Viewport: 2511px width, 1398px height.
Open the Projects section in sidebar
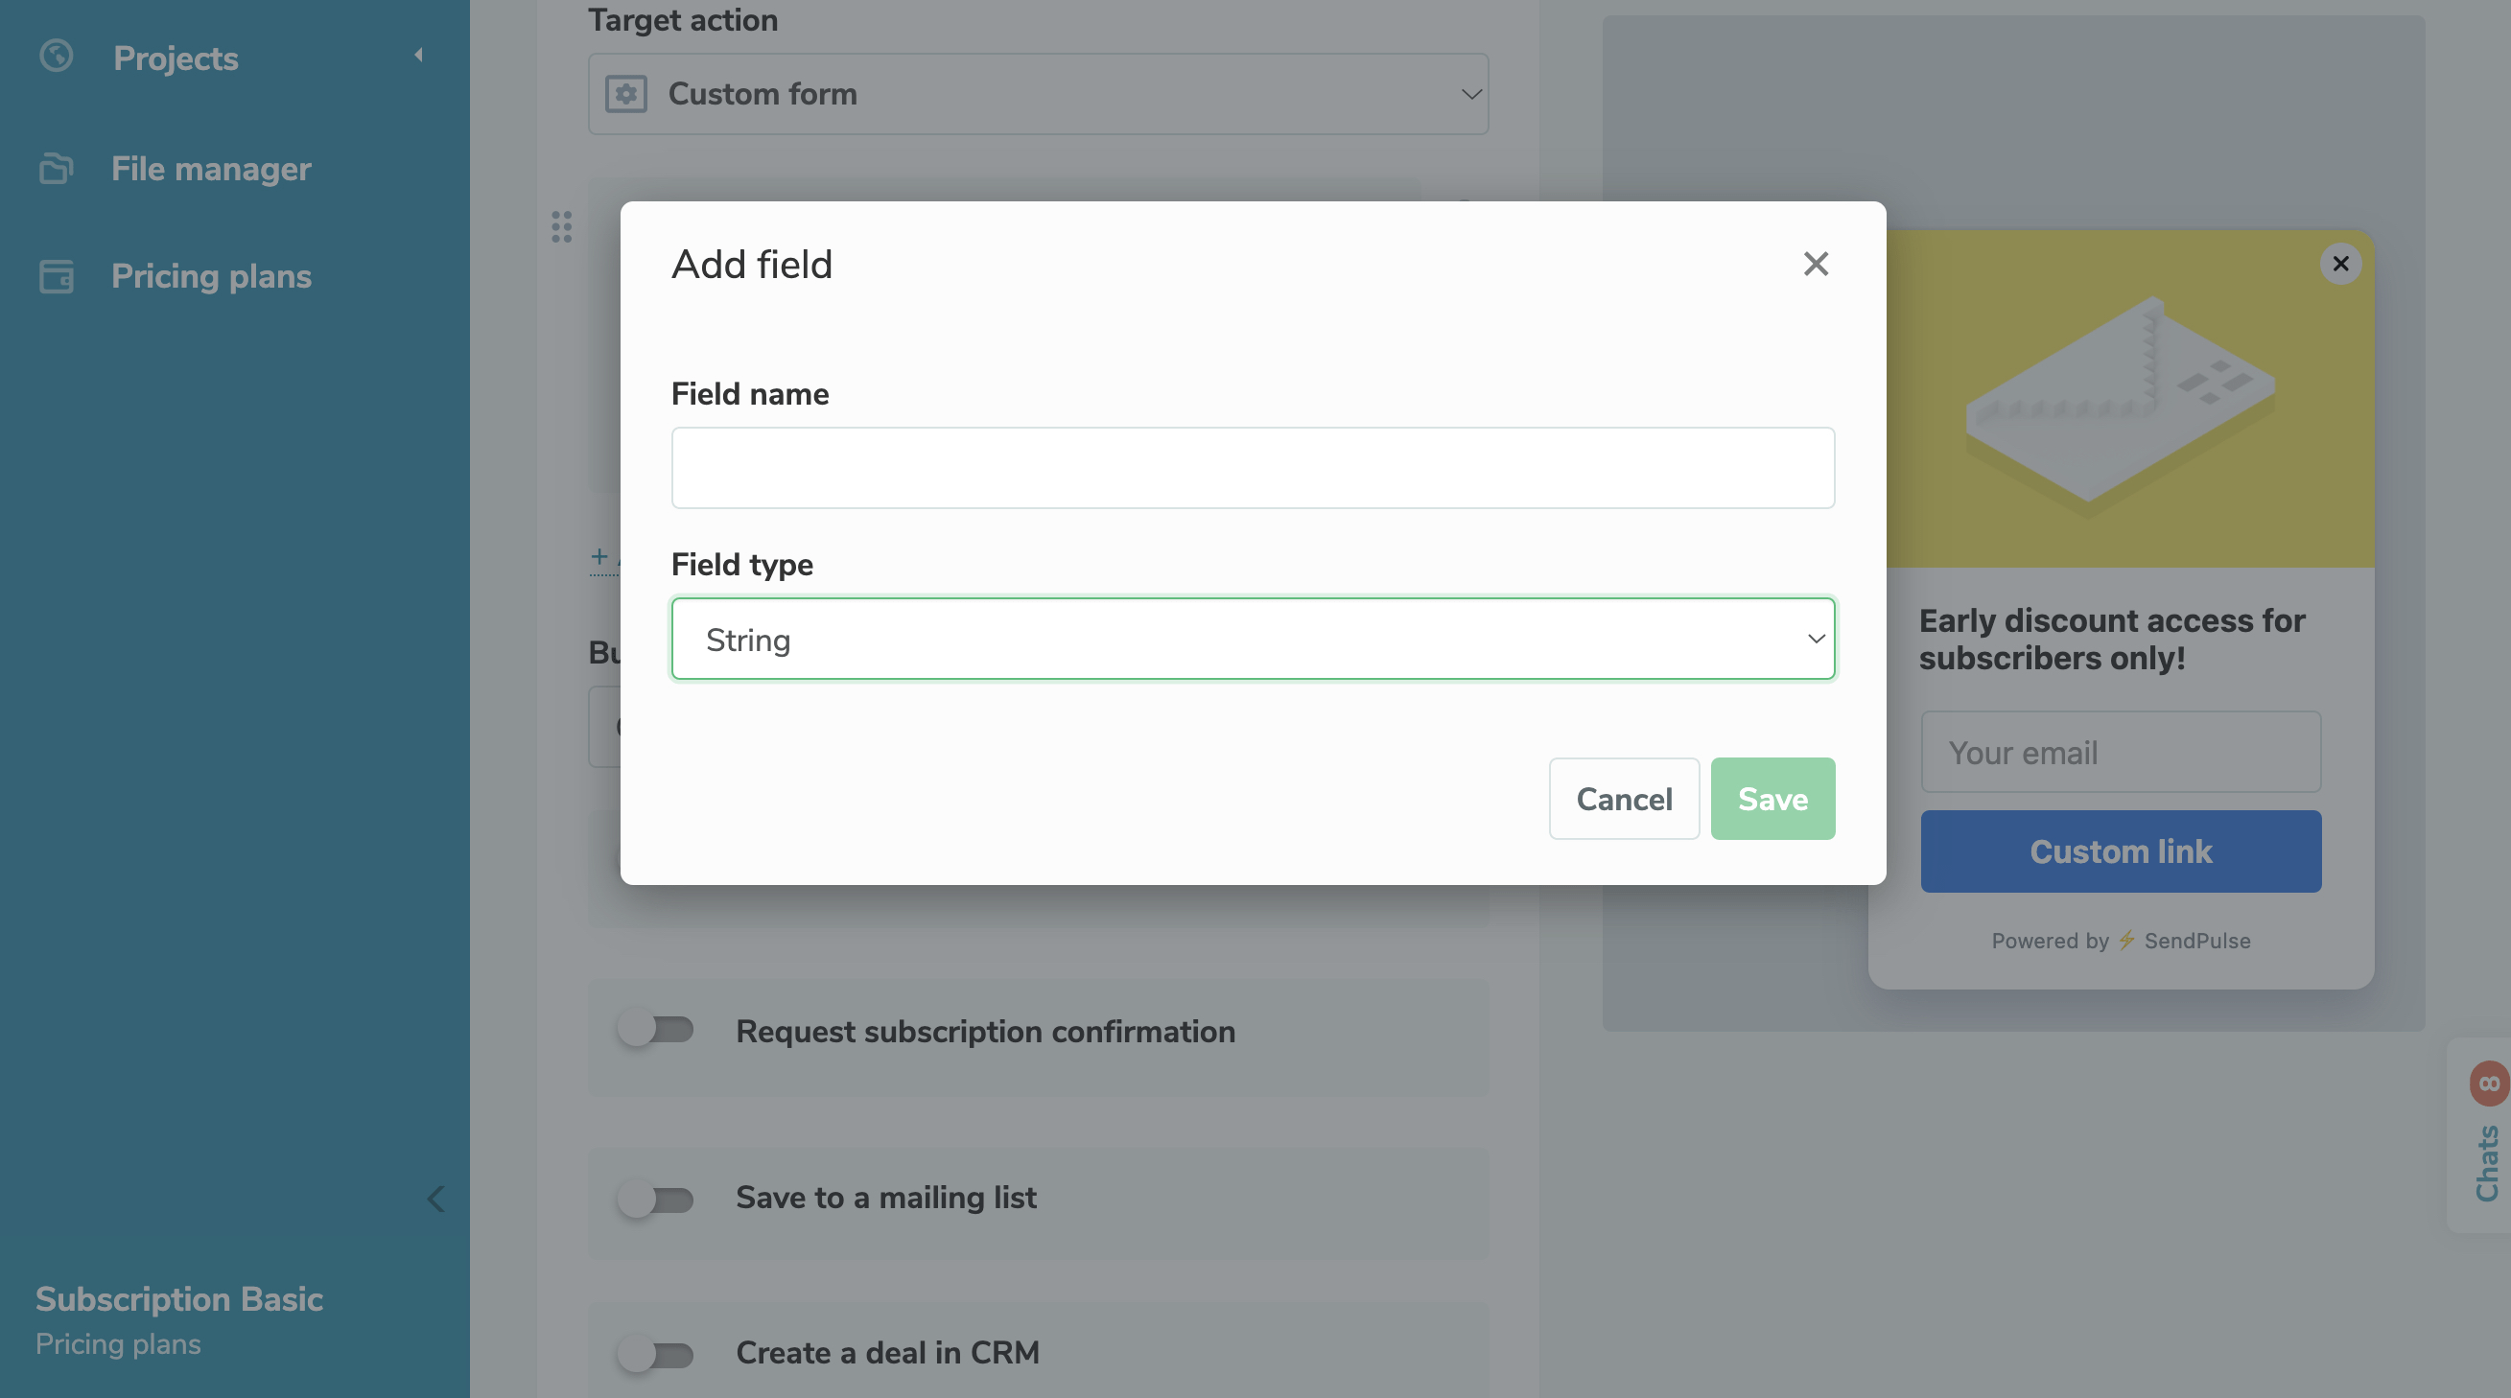174,58
